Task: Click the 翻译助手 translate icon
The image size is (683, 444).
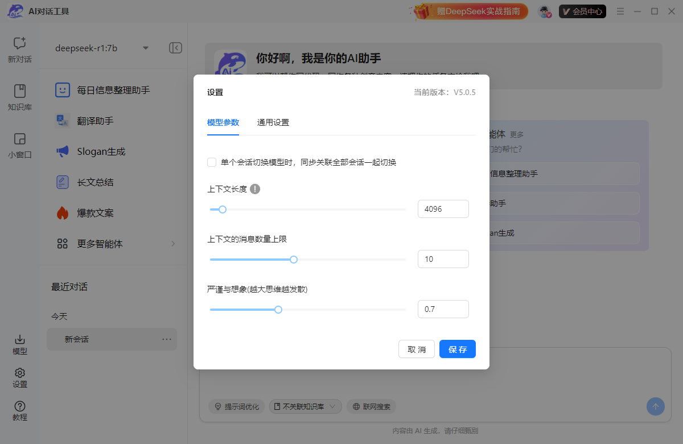Action: tap(63, 121)
